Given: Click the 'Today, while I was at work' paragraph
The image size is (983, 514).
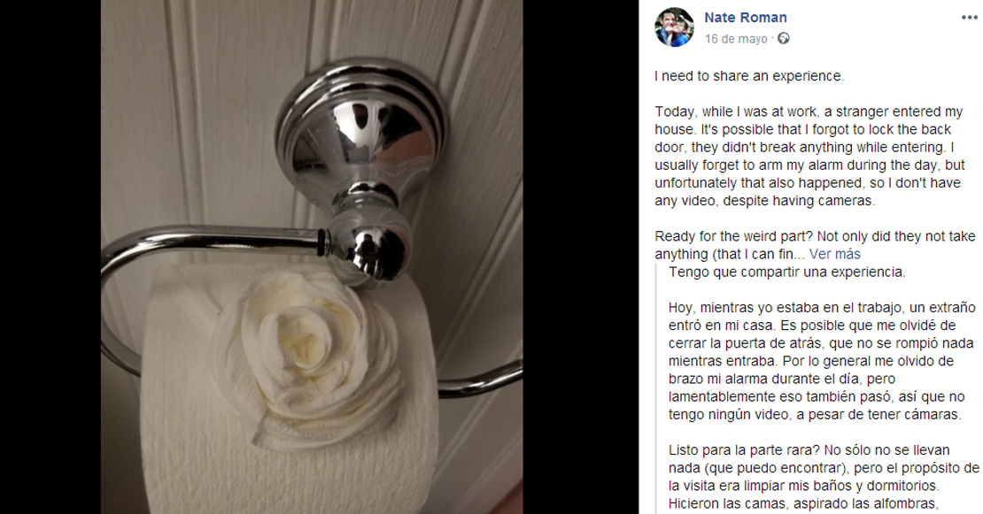Looking at the screenshot, I should (x=809, y=156).
